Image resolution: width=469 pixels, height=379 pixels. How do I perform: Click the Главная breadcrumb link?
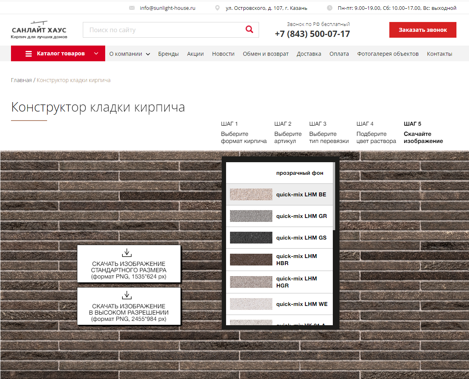tap(21, 80)
